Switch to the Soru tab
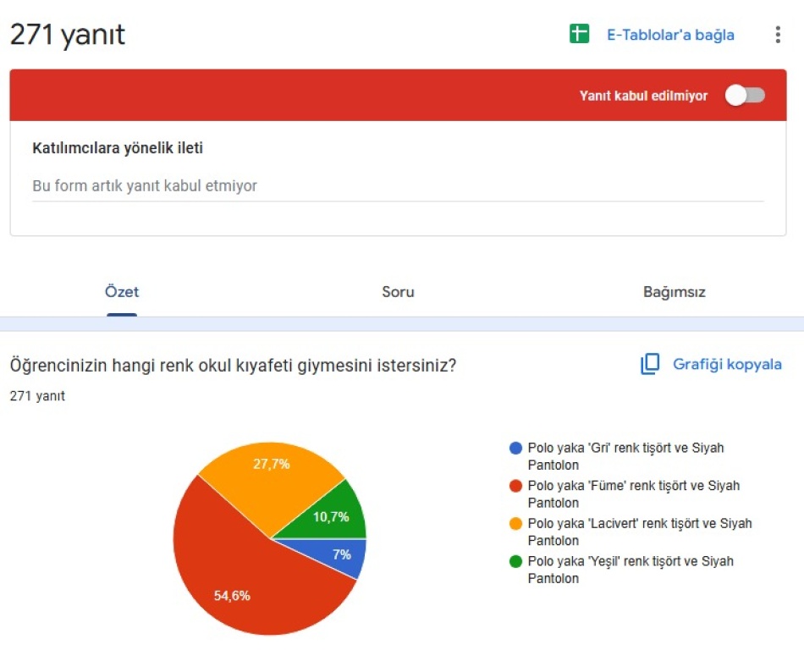804x650 pixels. click(x=398, y=292)
